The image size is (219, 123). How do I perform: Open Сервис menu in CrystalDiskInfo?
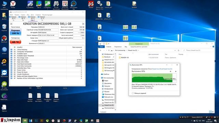pyautogui.click(x=23, y=15)
